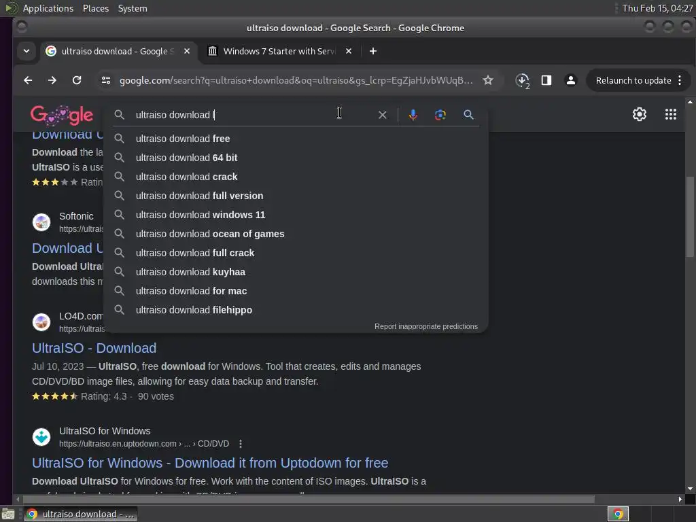696x522 pixels.
Task: Go back to the previous page
Action: tap(28, 80)
